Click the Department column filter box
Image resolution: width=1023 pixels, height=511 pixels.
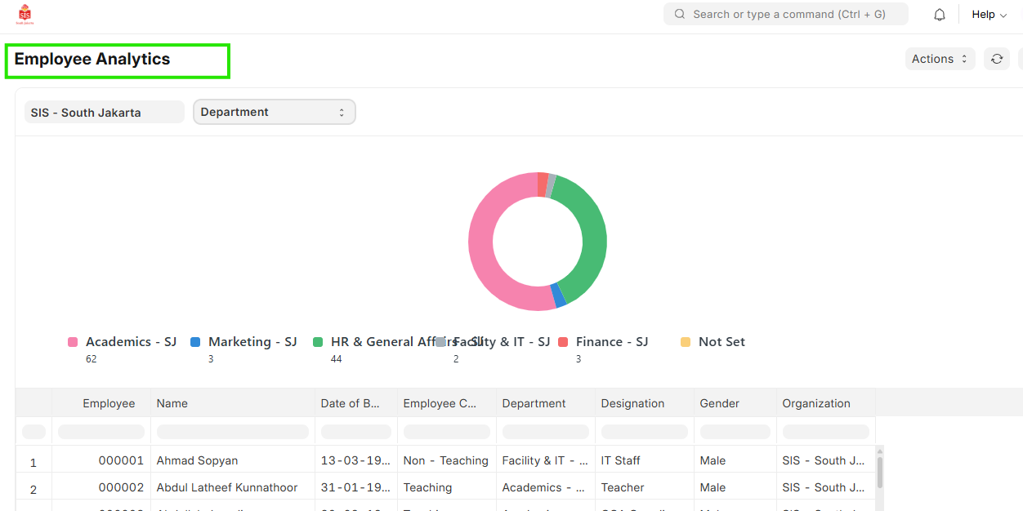point(545,432)
